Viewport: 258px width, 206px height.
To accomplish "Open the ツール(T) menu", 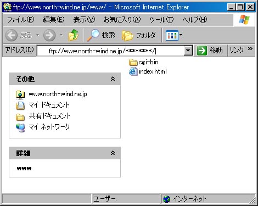I will [x=161, y=19].
